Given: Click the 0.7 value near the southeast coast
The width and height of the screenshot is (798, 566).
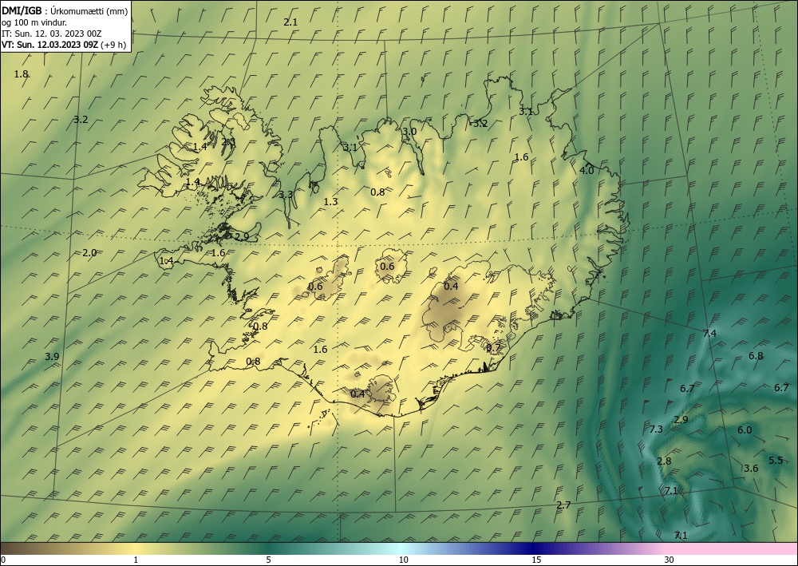Looking at the screenshot, I should 494,347.
